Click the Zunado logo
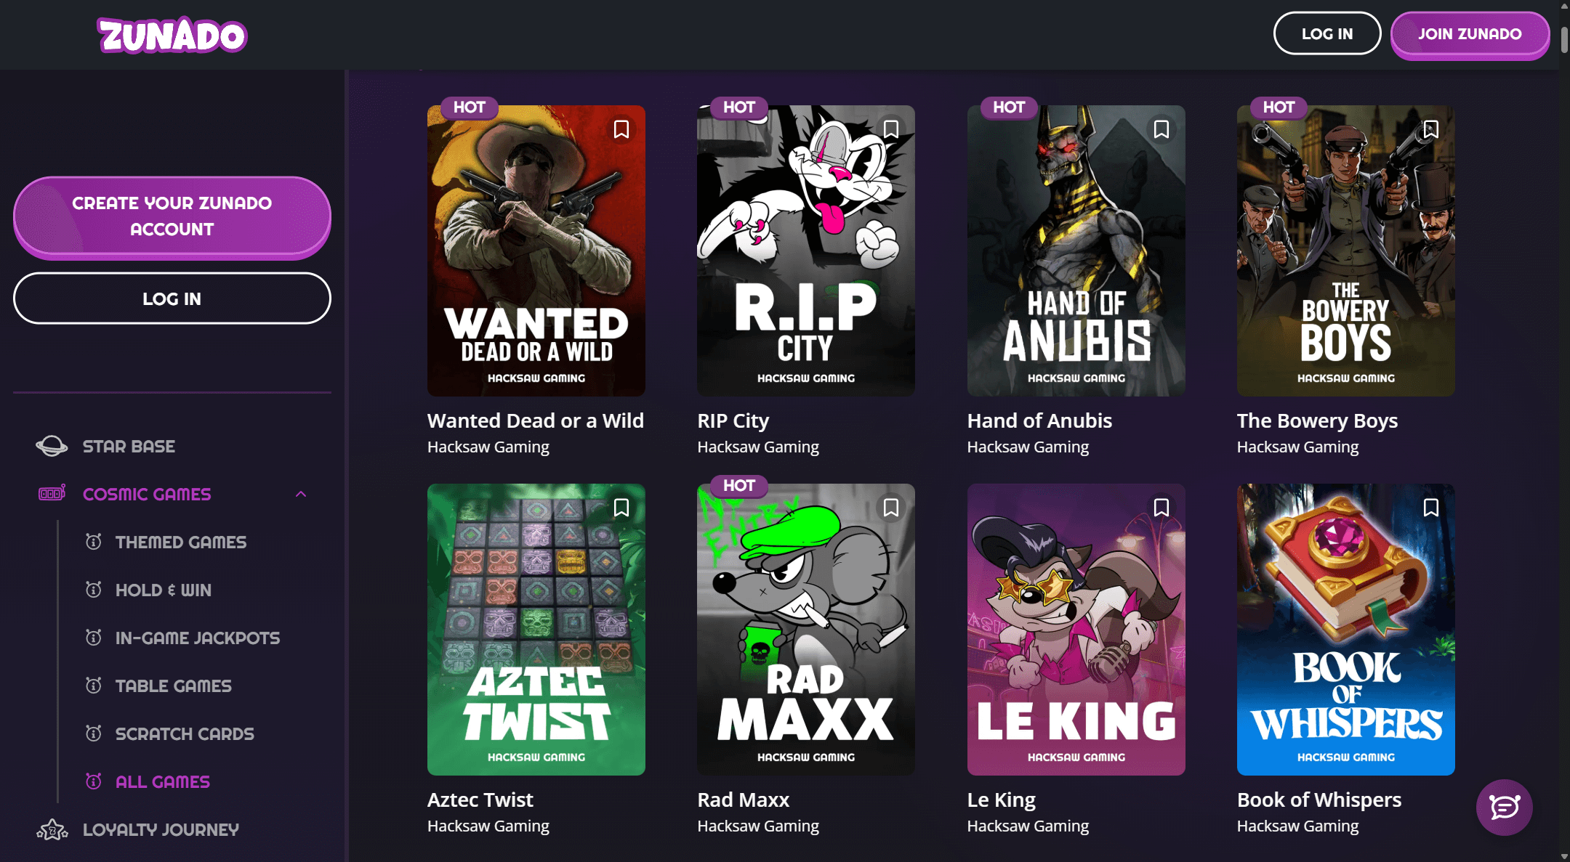1570x862 pixels. tap(172, 36)
